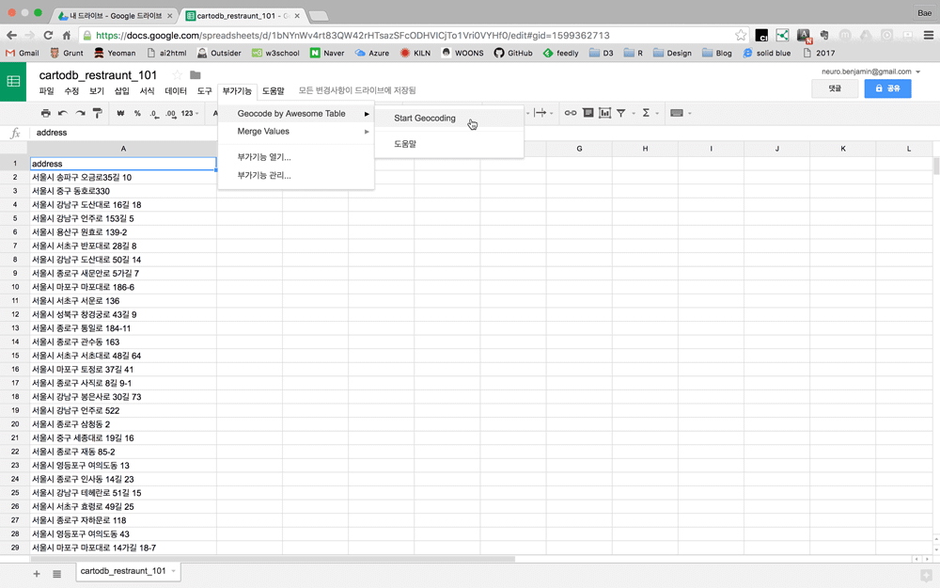The width and height of the screenshot is (940, 588).
Task: Decrease decimal places
Action: pos(154,113)
